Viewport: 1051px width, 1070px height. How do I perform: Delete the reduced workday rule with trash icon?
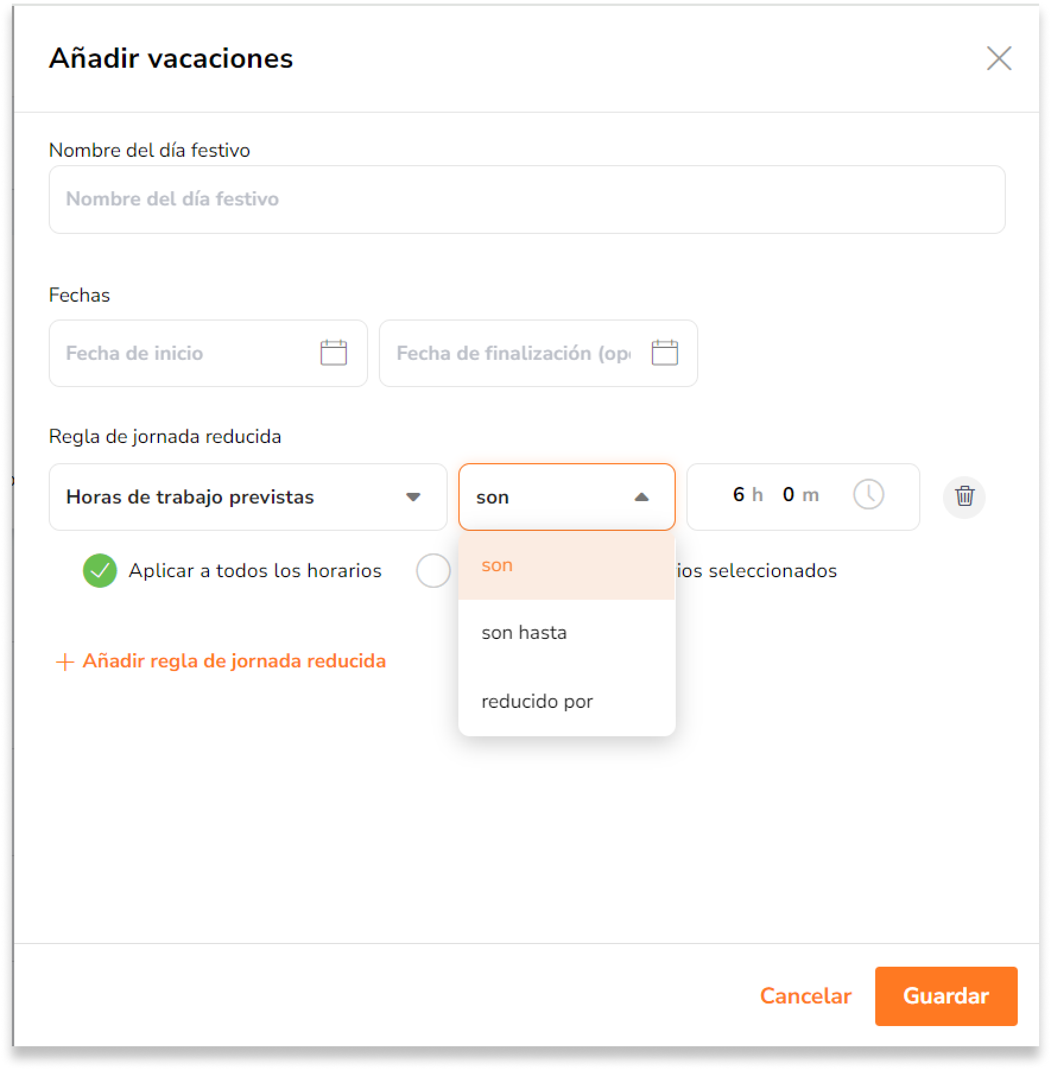pyautogui.click(x=964, y=496)
